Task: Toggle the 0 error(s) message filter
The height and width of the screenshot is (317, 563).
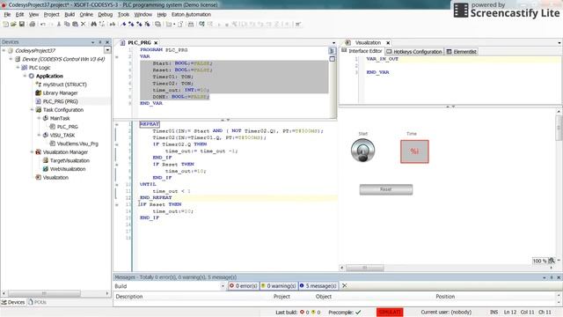Action: pos(244,285)
